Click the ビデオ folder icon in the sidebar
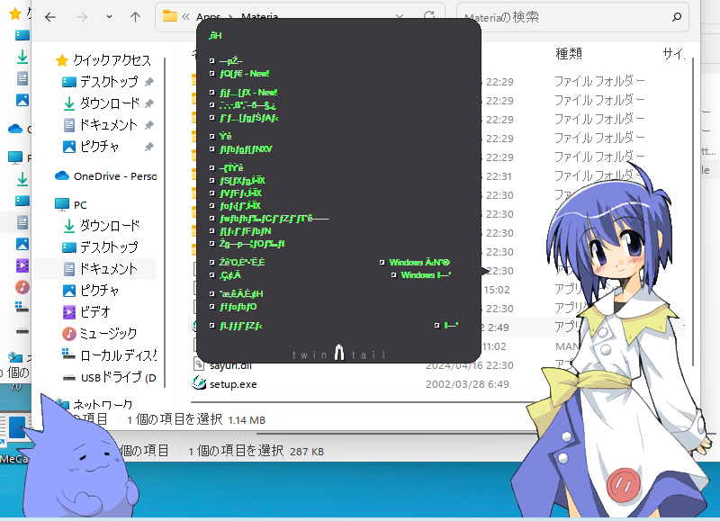The height and width of the screenshot is (521, 720). (x=67, y=311)
